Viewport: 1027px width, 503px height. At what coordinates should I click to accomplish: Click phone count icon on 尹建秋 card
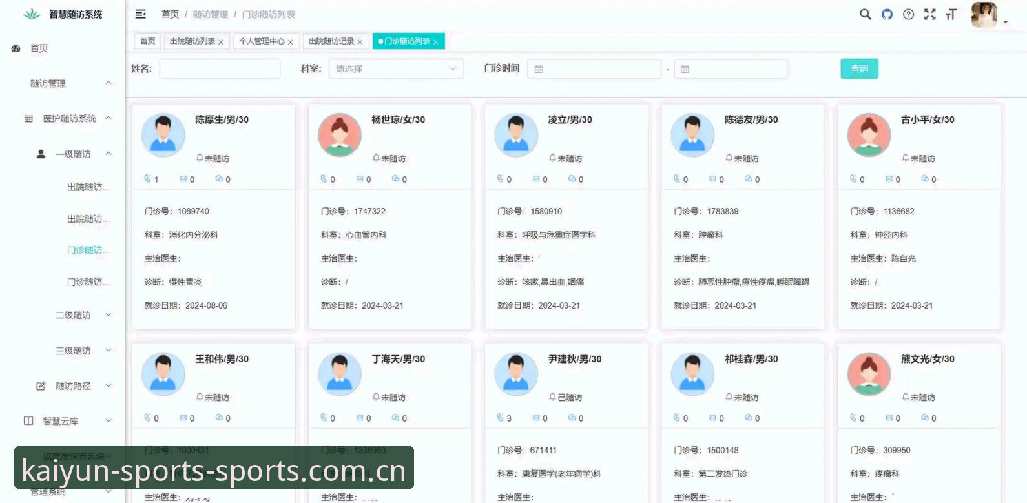coord(500,418)
